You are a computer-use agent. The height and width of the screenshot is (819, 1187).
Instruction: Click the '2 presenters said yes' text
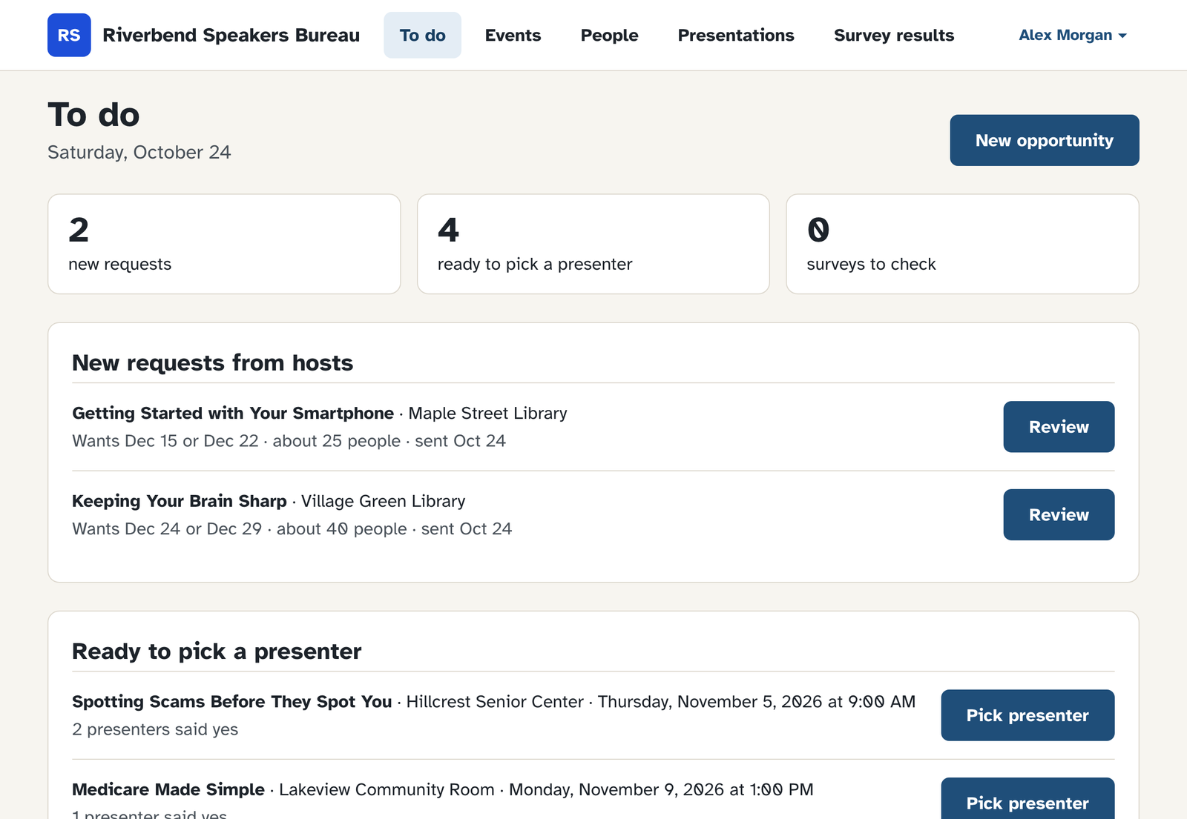pyautogui.click(x=155, y=729)
